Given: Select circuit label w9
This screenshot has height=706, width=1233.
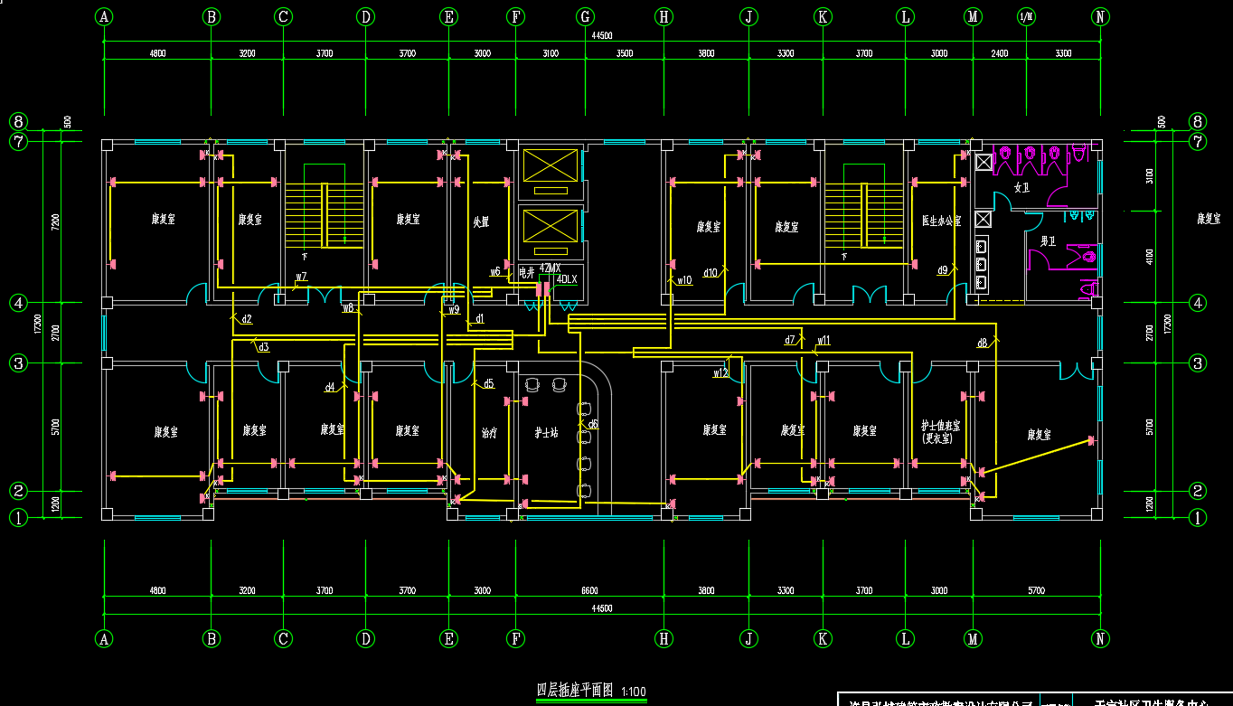Looking at the screenshot, I should 455,310.
